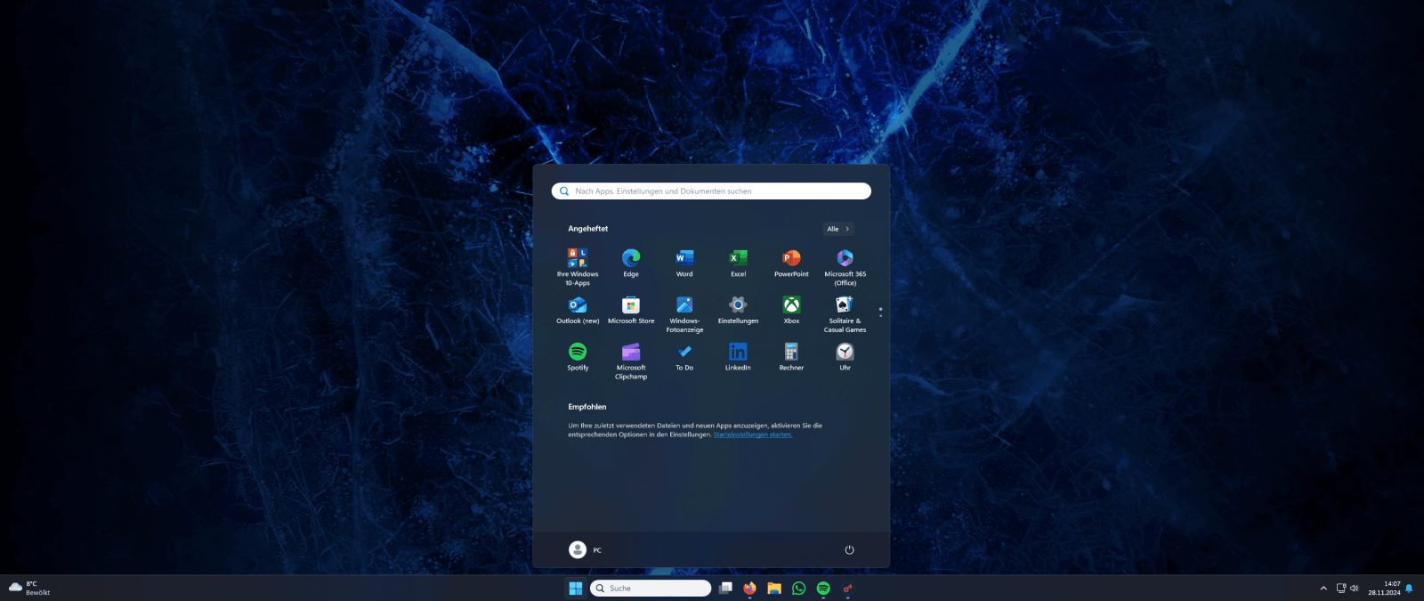This screenshot has width=1424, height=601.
Task: Open network icon in system tray
Action: click(1341, 589)
